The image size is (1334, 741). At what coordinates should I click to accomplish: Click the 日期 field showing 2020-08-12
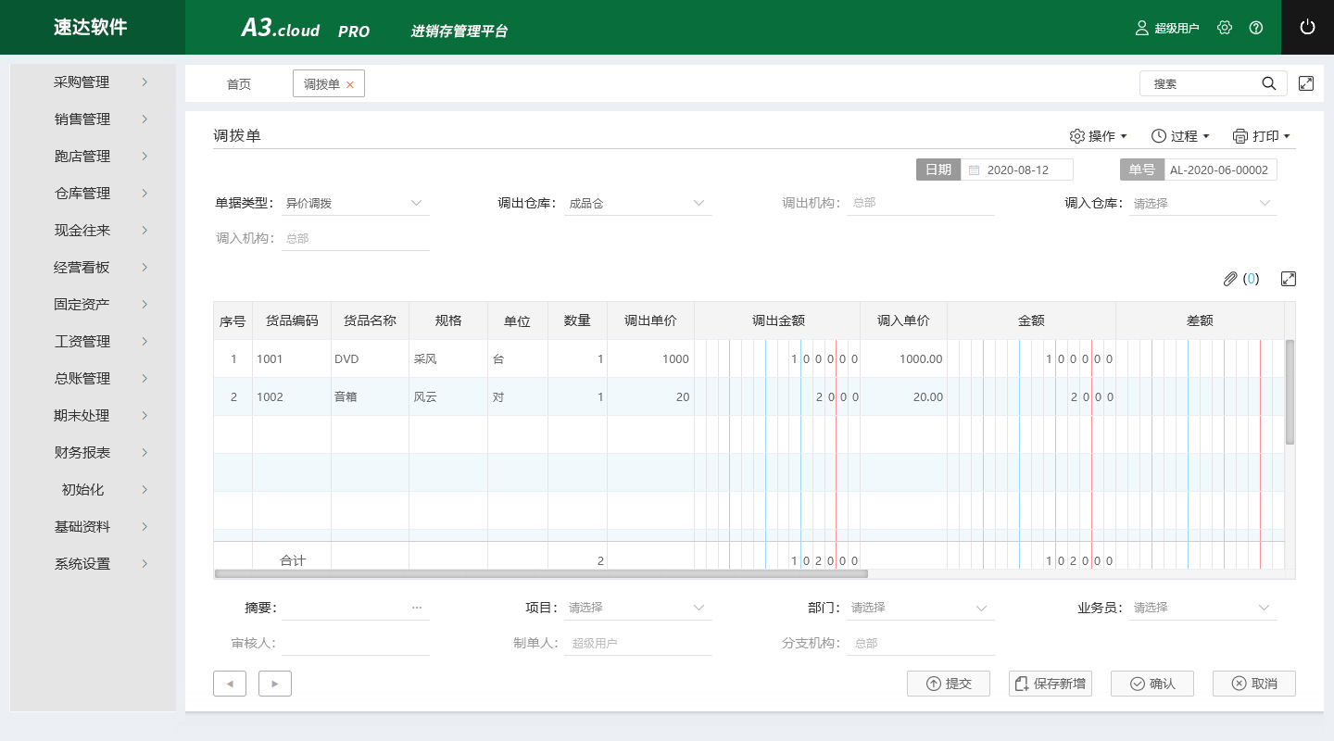[1017, 170]
